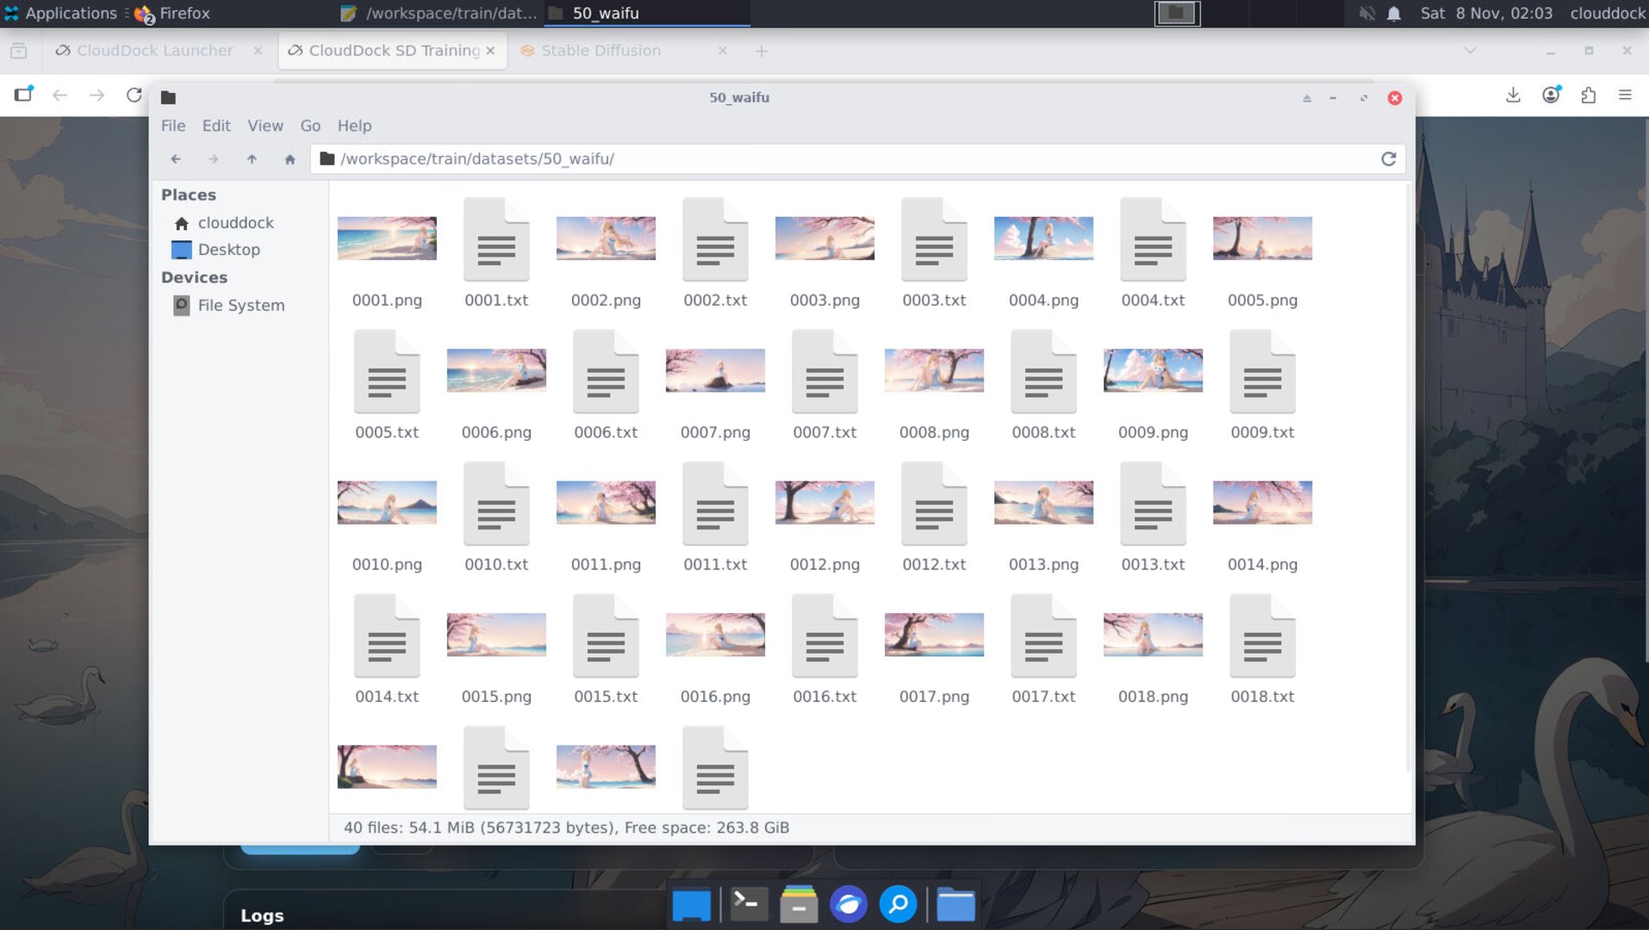
Task: Refresh the 50_waifu directory listing
Action: point(1388,158)
